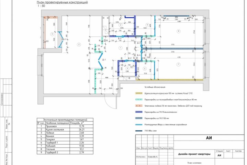247x165 pixels.
Task: Click the 'Д-1' folding door label
Action: coord(104,60)
